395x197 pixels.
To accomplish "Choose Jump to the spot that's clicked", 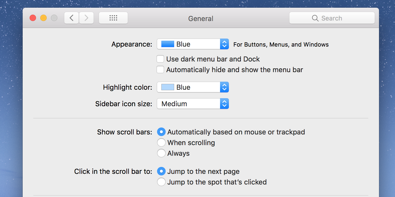I will (x=161, y=182).
